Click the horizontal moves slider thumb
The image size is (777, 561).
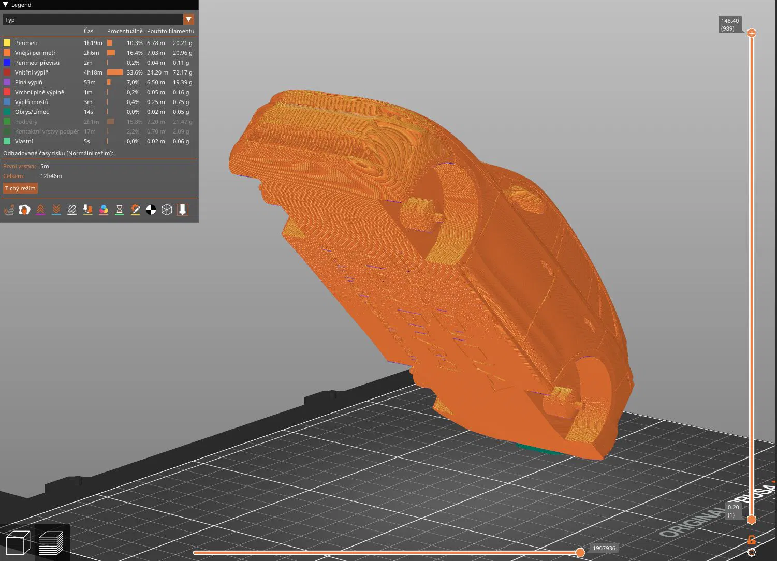580,553
